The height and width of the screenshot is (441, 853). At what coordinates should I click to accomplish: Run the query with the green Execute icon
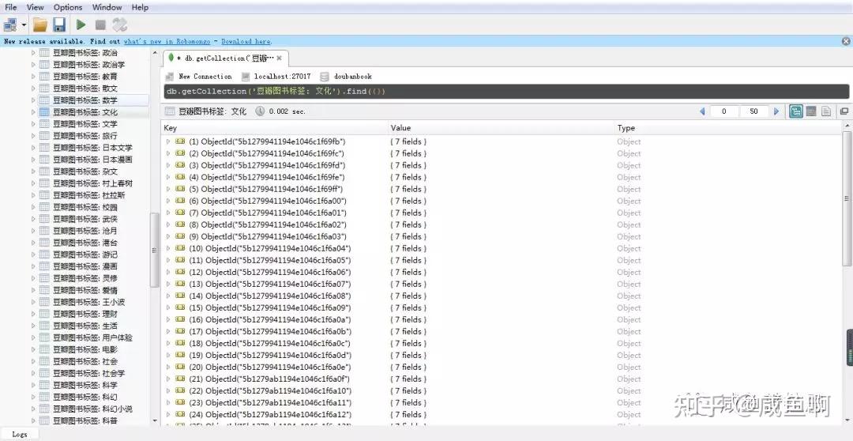point(81,24)
